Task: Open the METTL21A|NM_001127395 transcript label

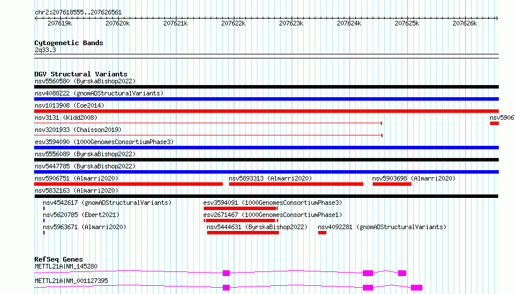Action: [x=71, y=281]
